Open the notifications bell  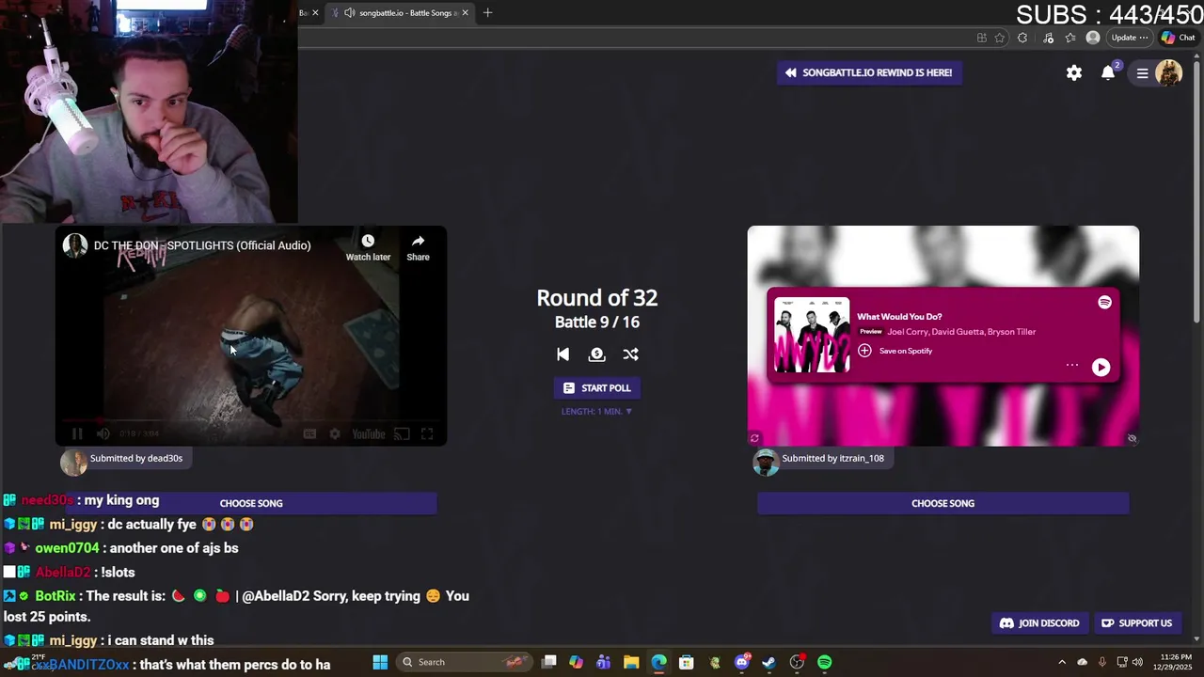[x=1108, y=72]
